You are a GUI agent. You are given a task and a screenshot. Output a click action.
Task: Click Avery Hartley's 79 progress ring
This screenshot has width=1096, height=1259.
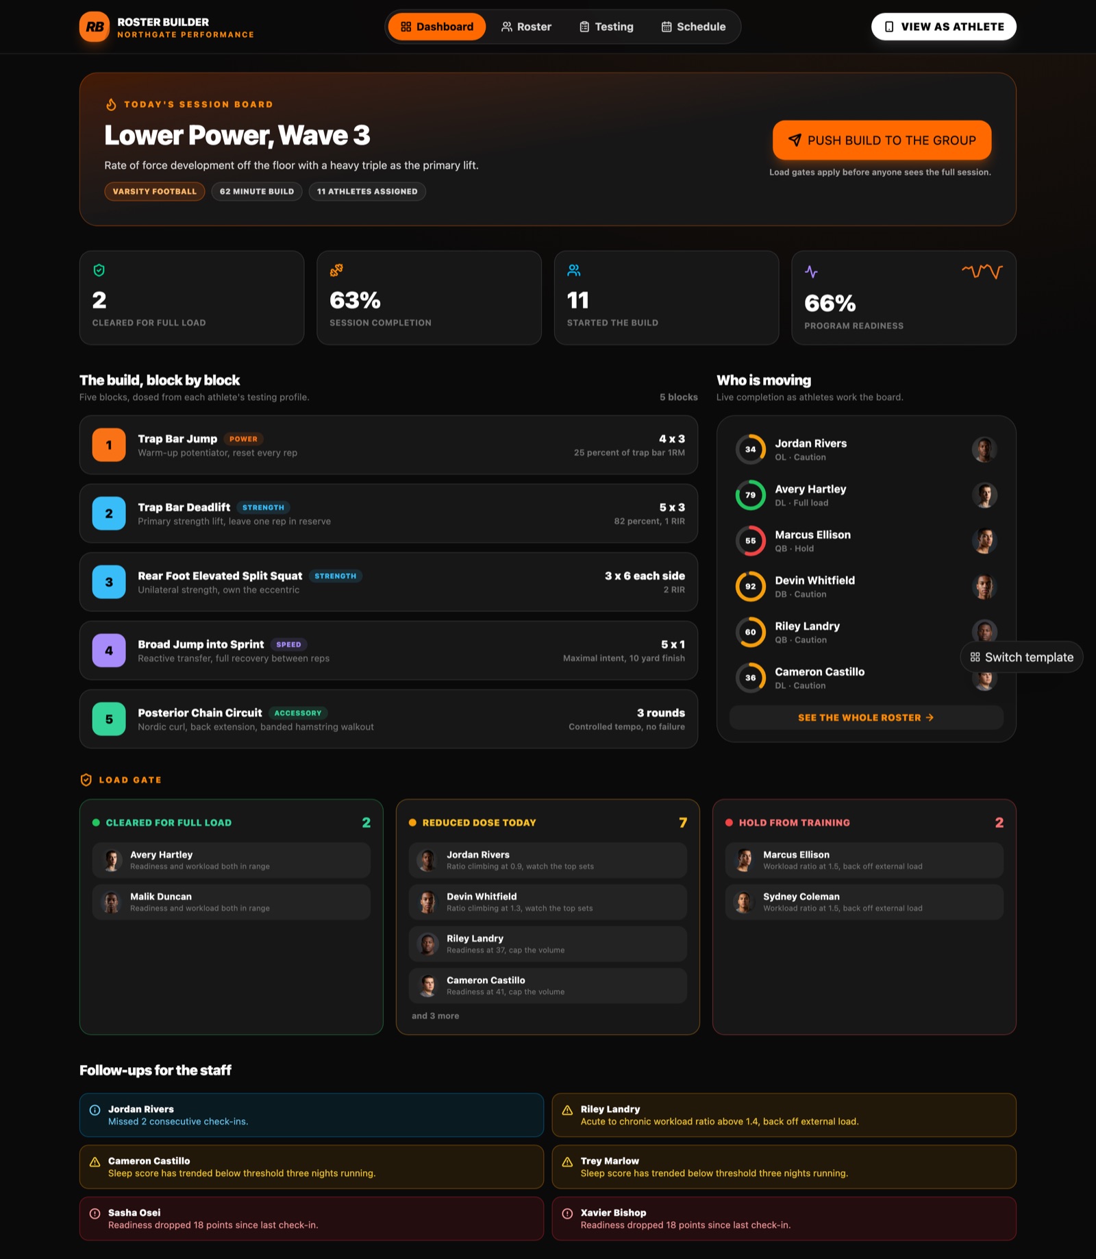[x=750, y=495]
